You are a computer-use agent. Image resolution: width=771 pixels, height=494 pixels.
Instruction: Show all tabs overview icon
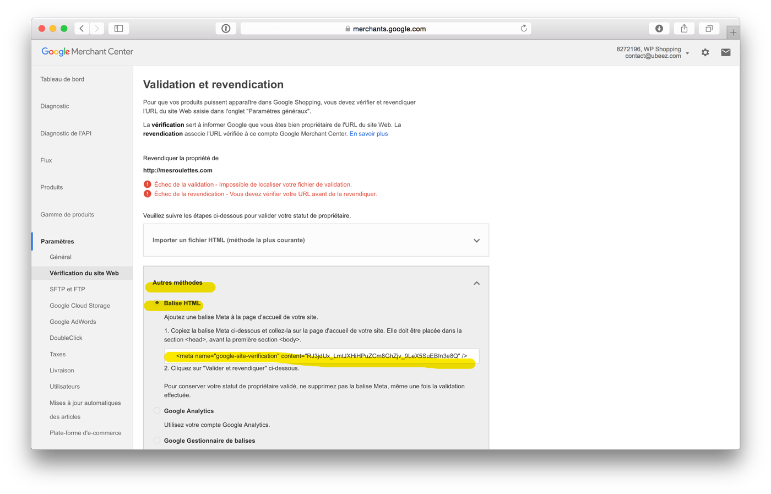(709, 29)
